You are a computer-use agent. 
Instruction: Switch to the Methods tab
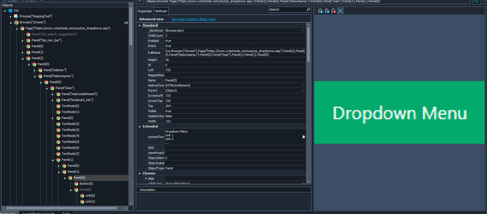[161, 11]
